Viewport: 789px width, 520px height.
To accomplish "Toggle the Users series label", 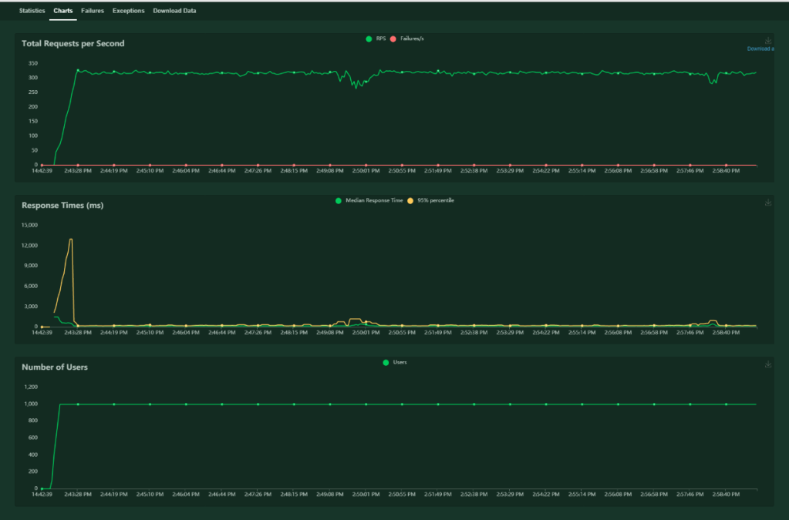I will [x=400, y=362].
